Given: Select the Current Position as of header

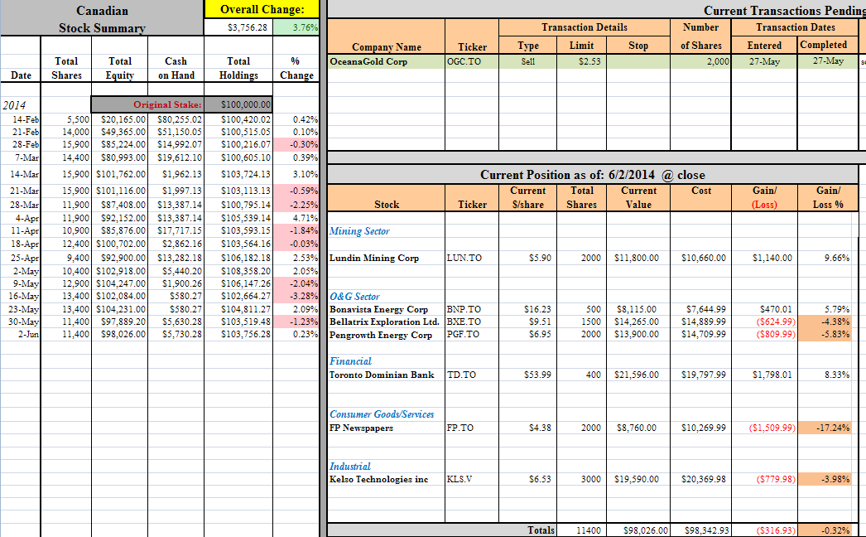Looking at the screenshot, I should coord(593,175).
